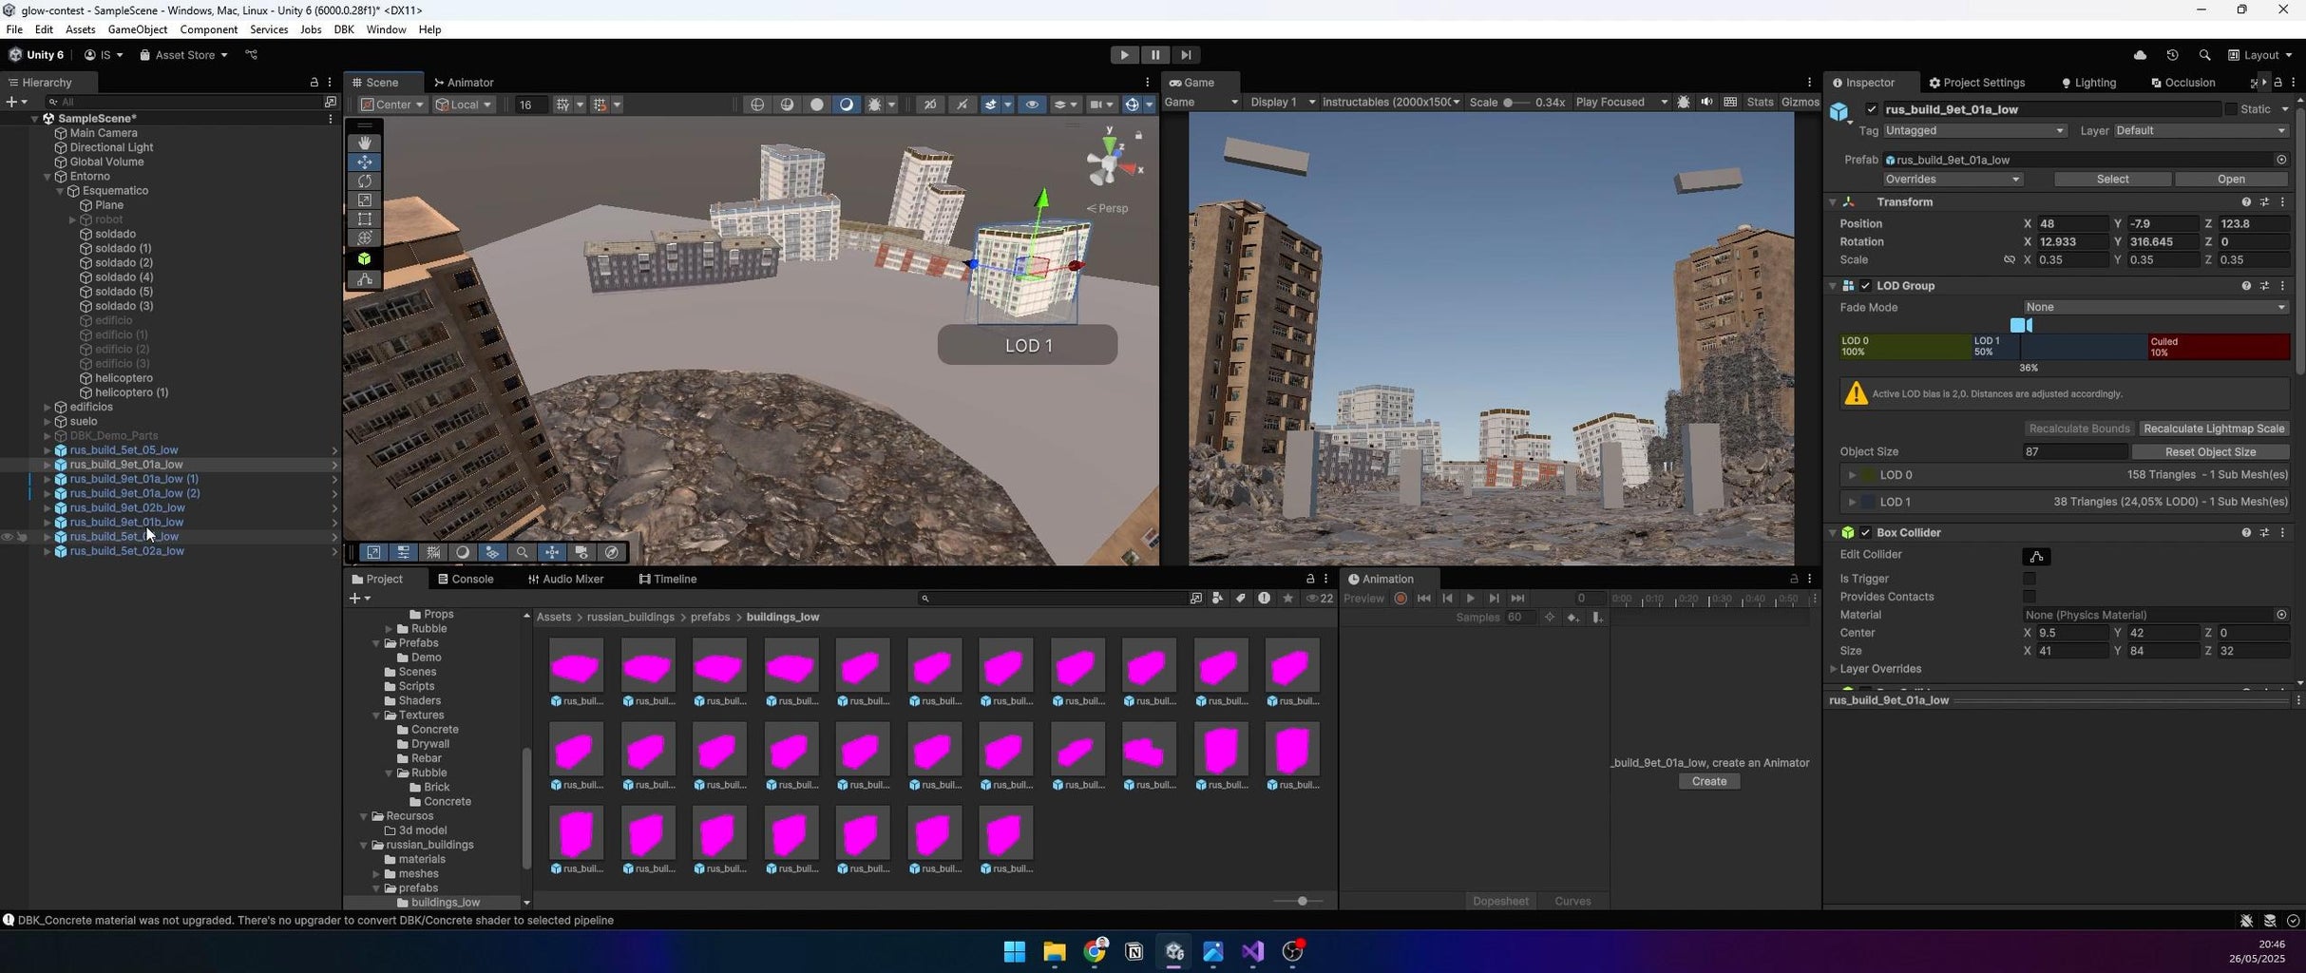Viewport: 2306px width, 973px height.
Task: Select the green cube custom tool
Action: click(365, 258)
